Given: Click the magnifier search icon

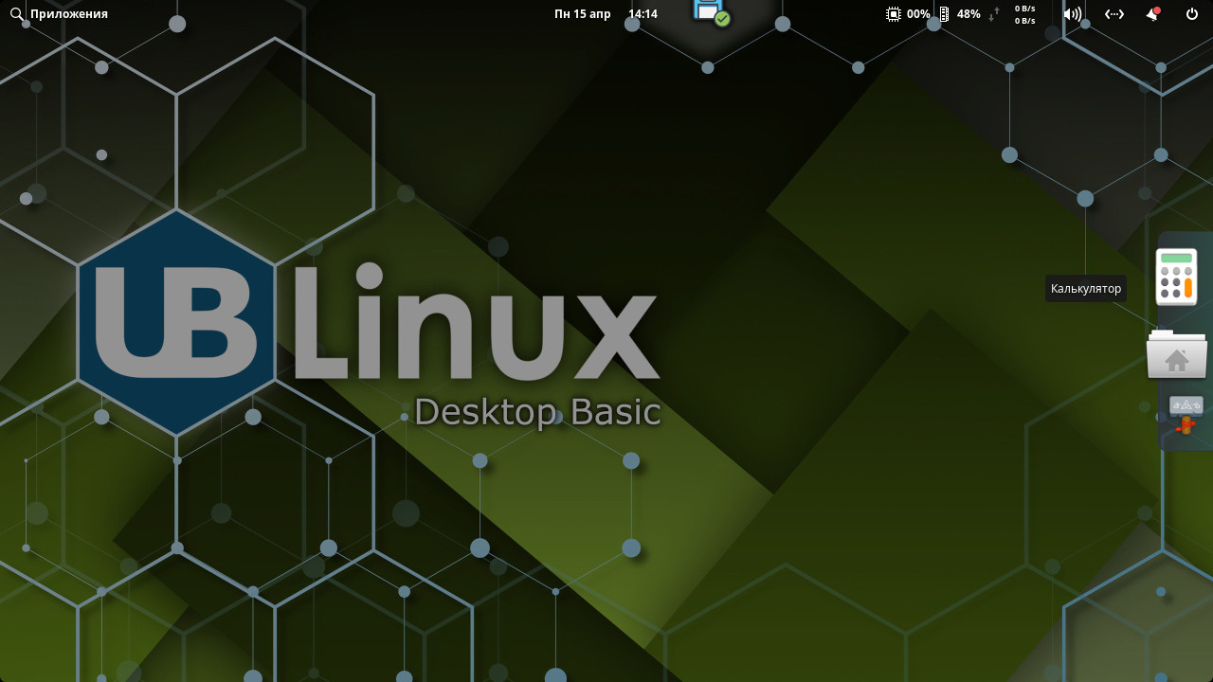Looking at the screenshot, I should pos(16,14).
